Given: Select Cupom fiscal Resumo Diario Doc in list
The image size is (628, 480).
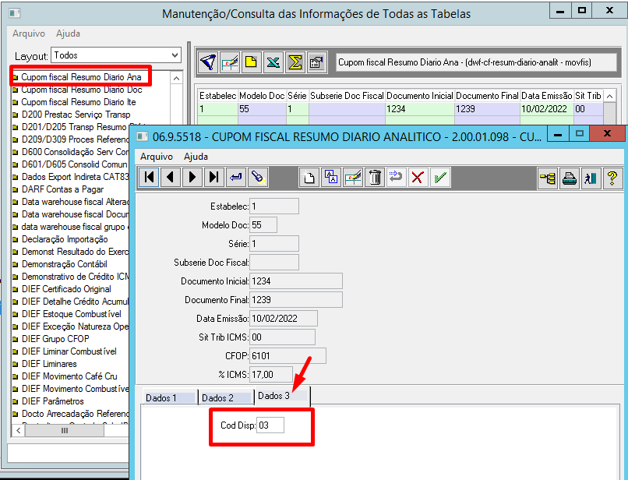Looking at the screenshot, I should [x=82, y=90].
